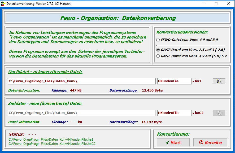Click the Konvertierungsversionen heading
This screenshot has width=235, height=153.
182,32
